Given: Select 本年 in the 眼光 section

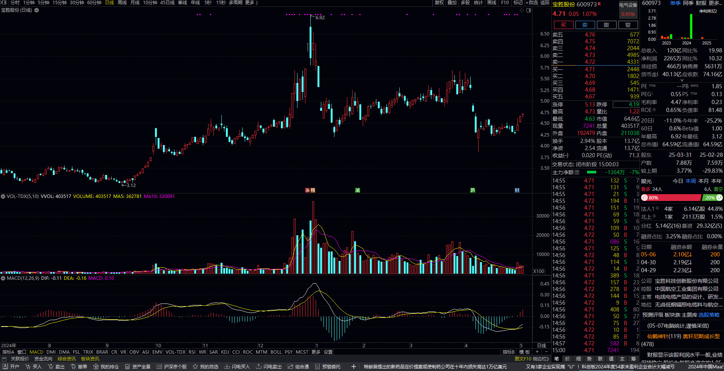Looking at the screenshot, I should (716, 181).
